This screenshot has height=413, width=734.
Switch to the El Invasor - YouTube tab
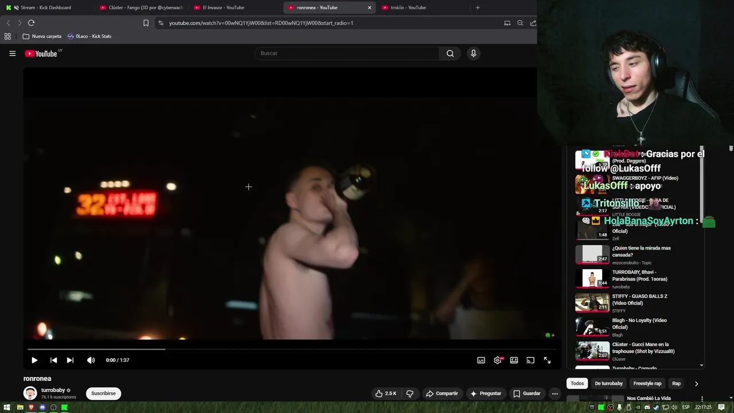click(x=235, y=7)
